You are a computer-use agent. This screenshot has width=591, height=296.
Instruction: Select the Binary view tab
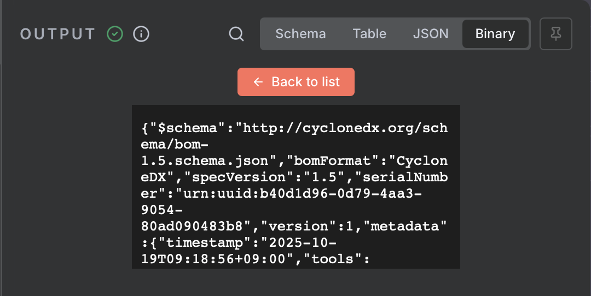(495, 34)
